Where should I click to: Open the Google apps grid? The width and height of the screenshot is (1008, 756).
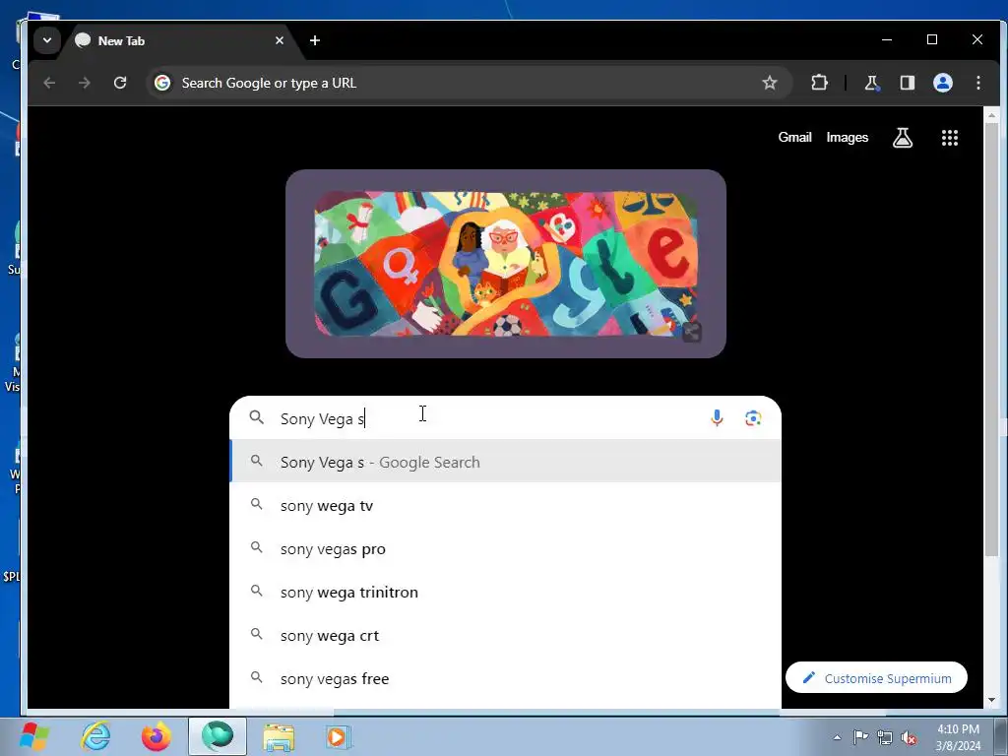point(950,138)
